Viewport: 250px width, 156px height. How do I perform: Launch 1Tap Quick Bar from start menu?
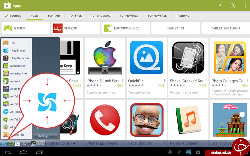(x=16, y=58)
